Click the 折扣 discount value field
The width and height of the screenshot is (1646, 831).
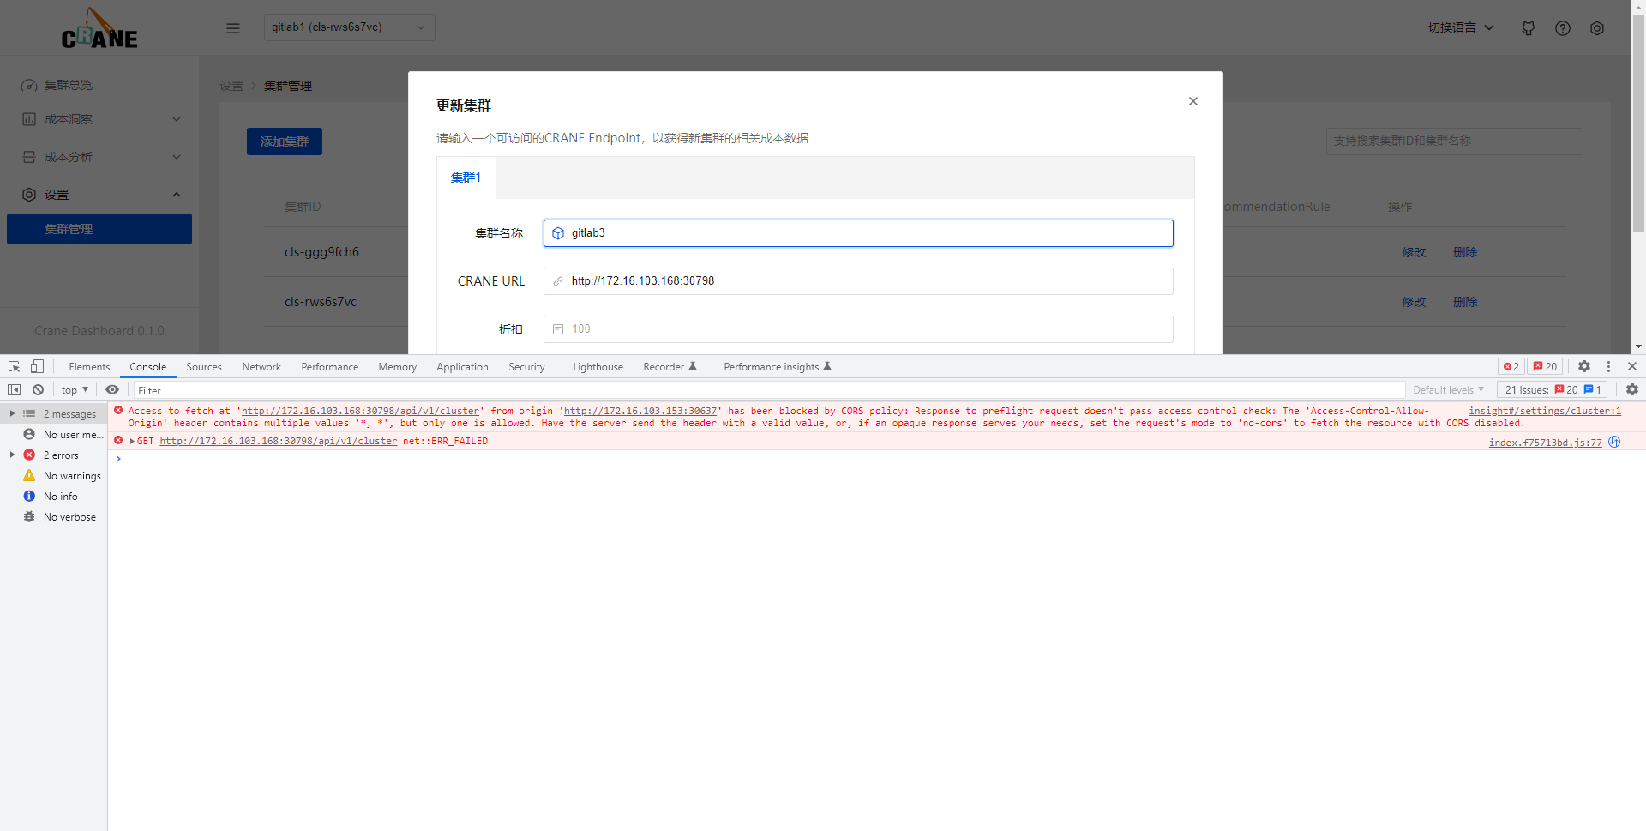pyautogui.click(x=857, y=328)
